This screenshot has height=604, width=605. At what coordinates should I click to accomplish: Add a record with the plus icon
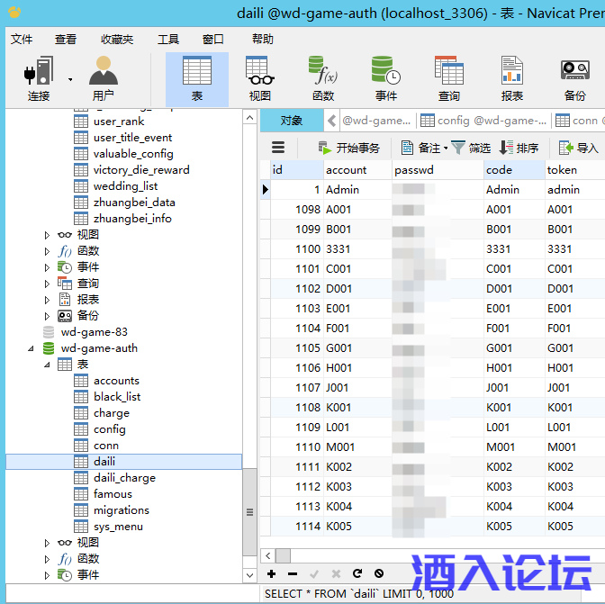pos(272,573)
